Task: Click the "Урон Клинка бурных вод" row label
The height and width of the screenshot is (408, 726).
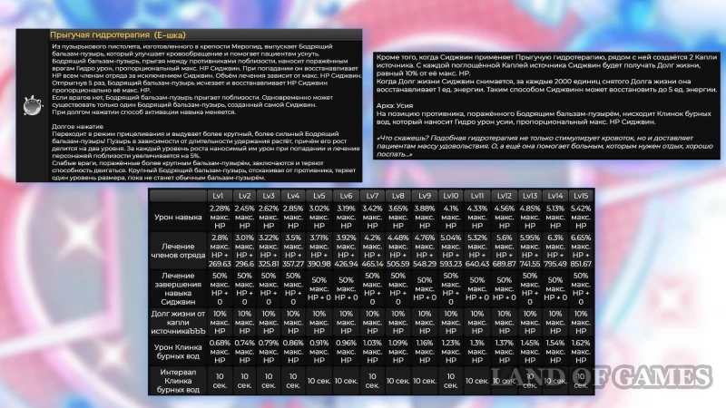Action: [179, 351]
